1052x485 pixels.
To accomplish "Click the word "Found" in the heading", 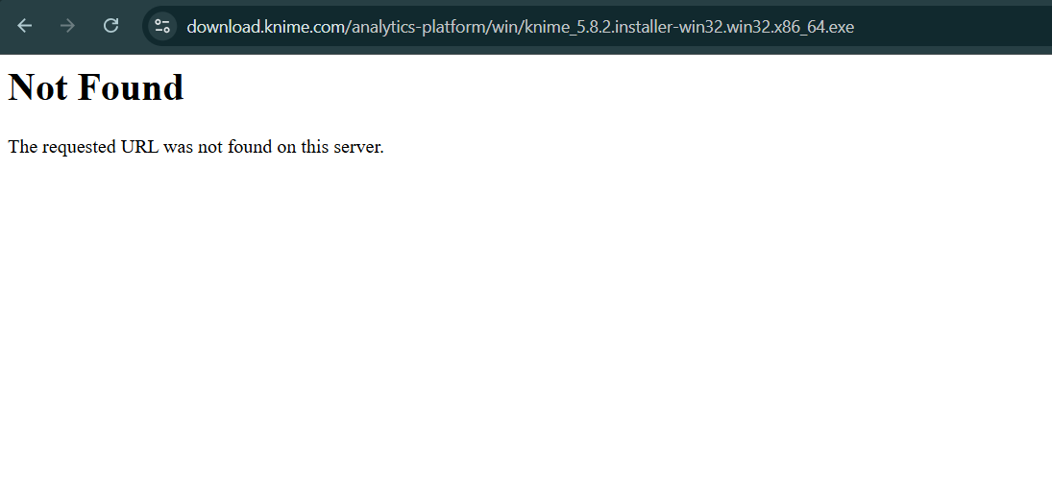I will coord(130,87).
